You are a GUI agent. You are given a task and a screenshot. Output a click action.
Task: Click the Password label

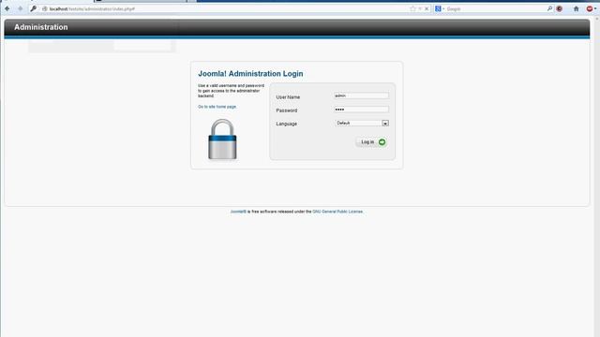tap(287, 110)
